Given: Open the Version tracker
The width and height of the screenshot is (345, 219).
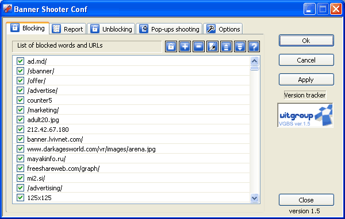Looking at the screenshot, I should coord(305,95).
